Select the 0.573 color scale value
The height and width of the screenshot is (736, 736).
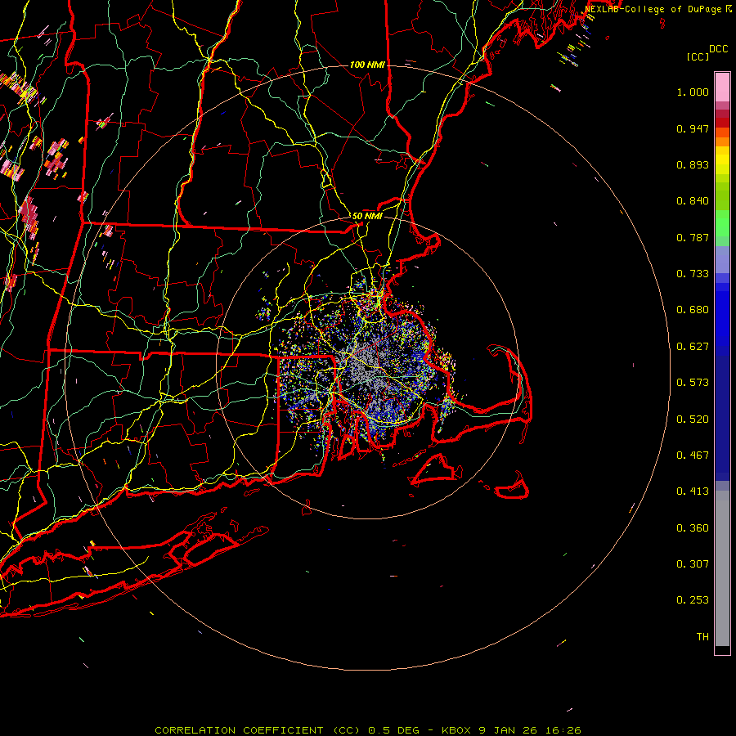[693, 383]
